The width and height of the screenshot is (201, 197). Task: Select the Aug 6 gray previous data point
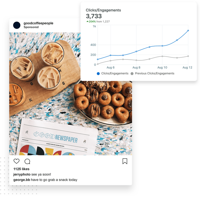(x=111, y=61)
